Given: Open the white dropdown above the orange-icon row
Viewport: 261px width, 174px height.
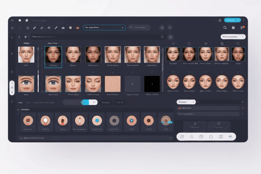Looking at the screenshot, I should (186, 102).
